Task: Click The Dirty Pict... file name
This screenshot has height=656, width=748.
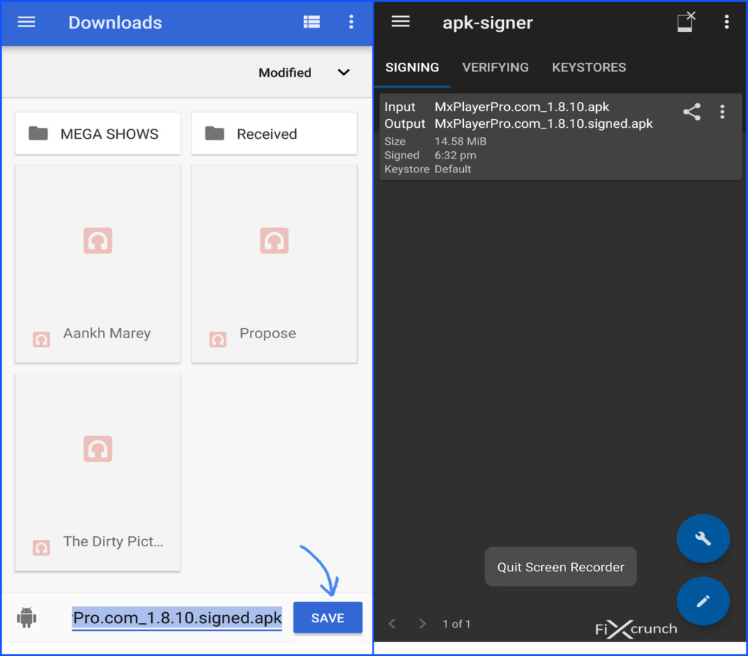Action: [113, 541]
